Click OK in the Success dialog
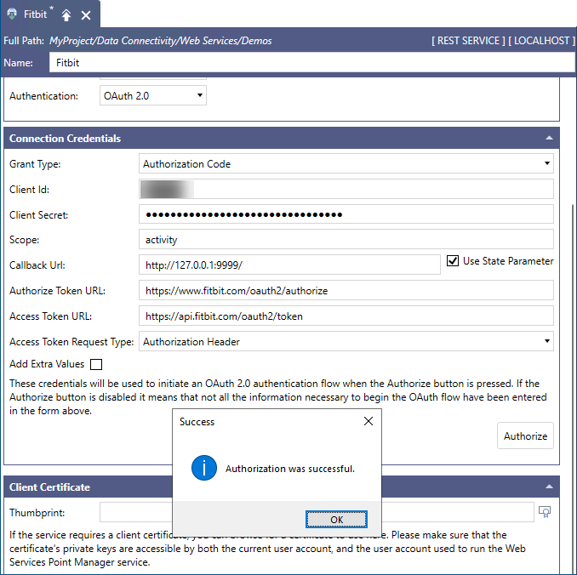577x575 pixels. (x=336, y=519)
